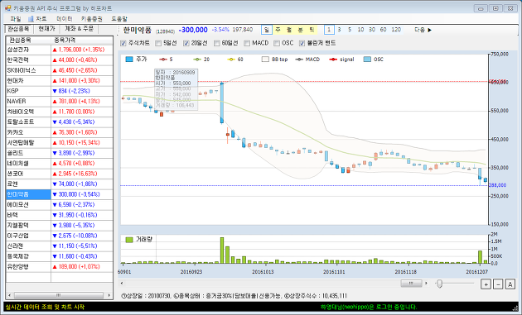The height and width of the screenshot is (315, 522).
Task: Enable the 60일선 moving average checkbox
Action: pos(217,43)
